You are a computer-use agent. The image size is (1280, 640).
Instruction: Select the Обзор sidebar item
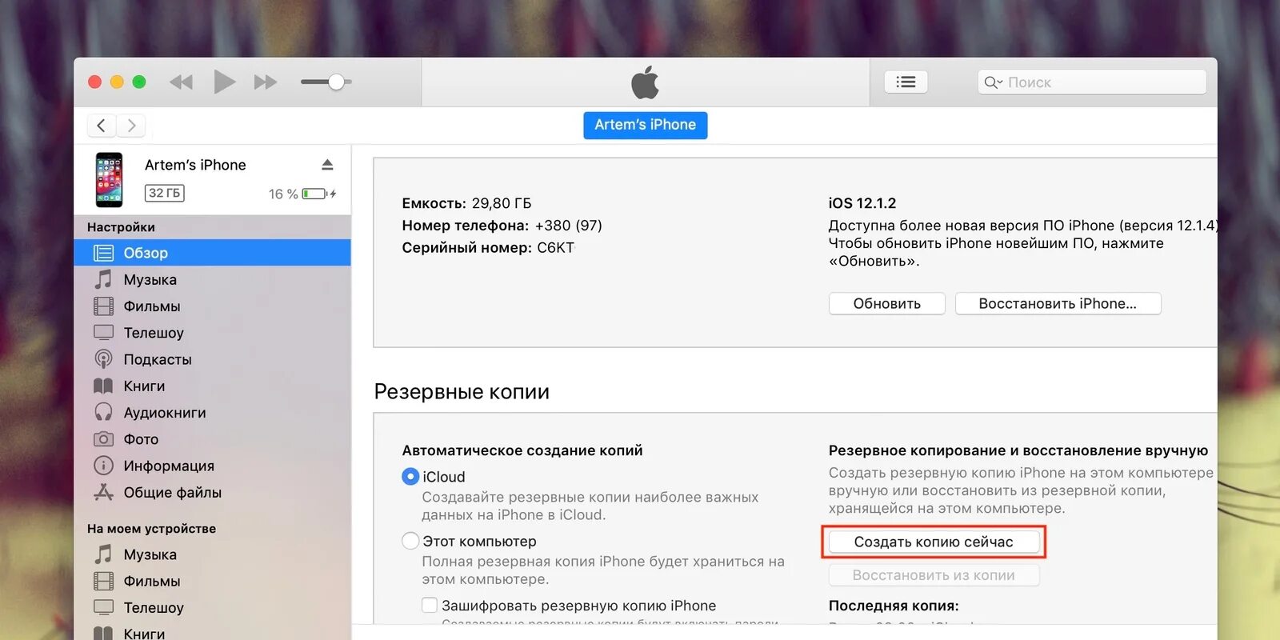point(212,253)
